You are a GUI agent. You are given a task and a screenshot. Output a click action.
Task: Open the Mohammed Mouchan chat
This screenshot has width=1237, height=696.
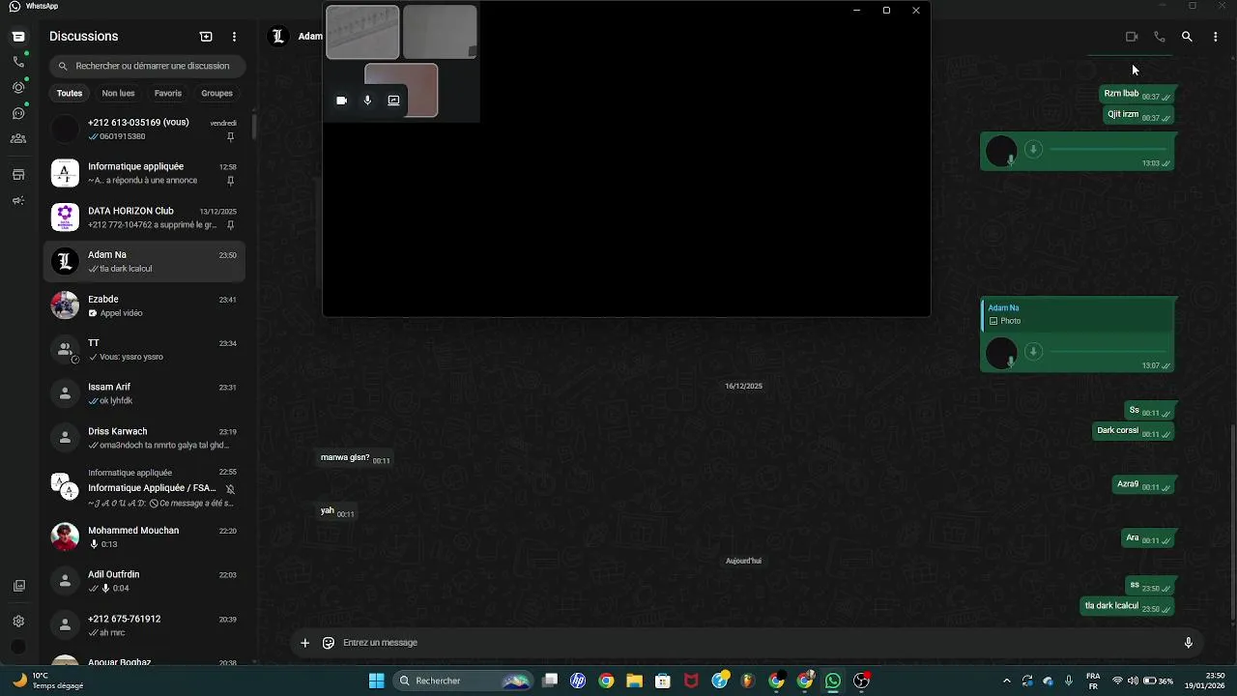point(144,537)
